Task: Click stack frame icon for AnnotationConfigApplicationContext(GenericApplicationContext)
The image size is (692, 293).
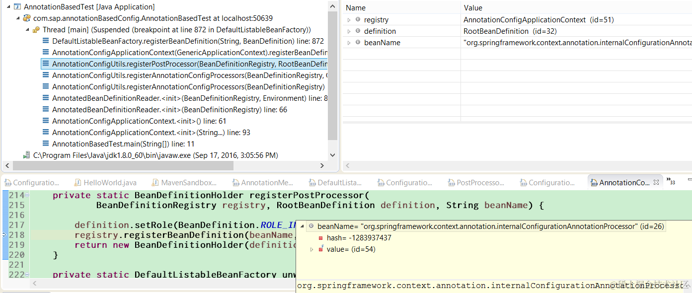Action: [46, 53]
